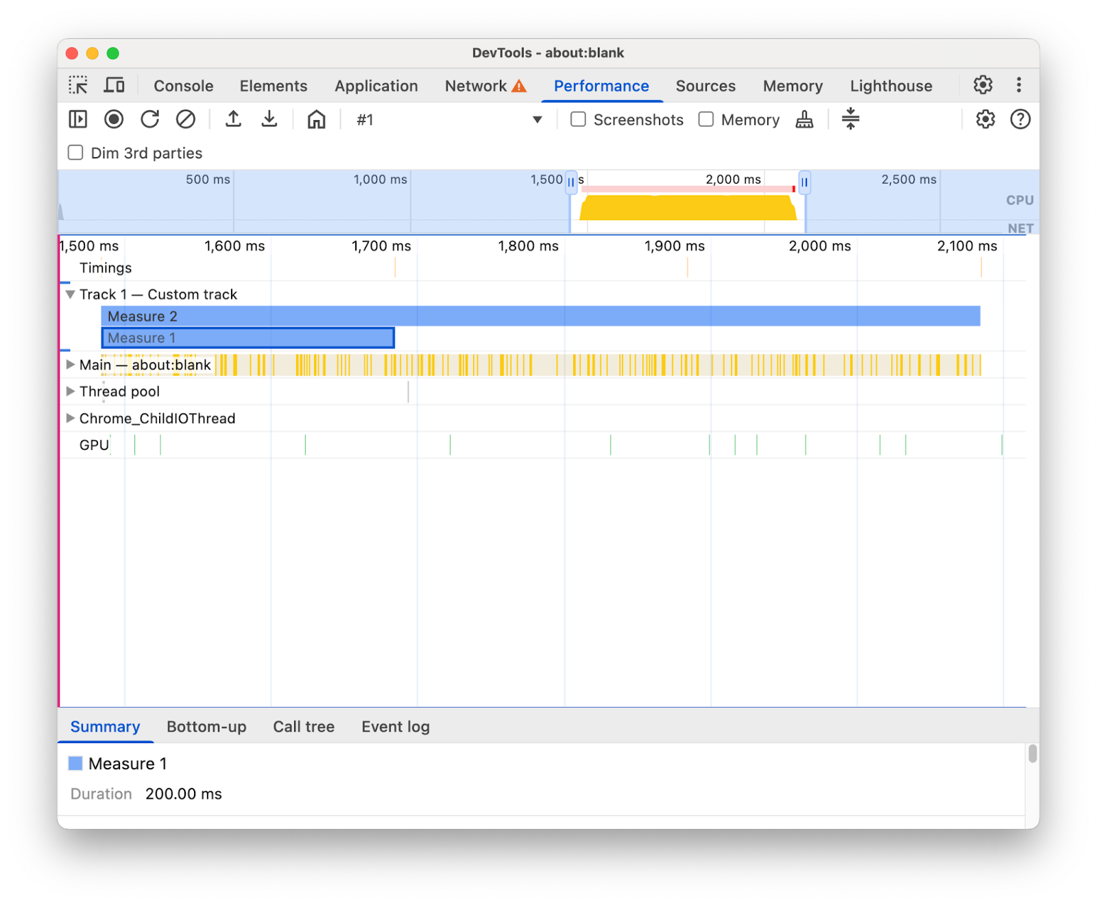
Task: Clear all performance recordings
Action: (x=185, y=119)
